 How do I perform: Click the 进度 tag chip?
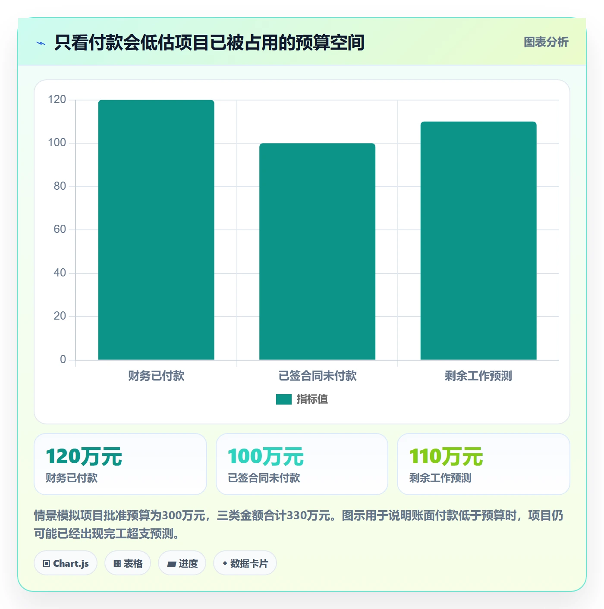(182, 563)
